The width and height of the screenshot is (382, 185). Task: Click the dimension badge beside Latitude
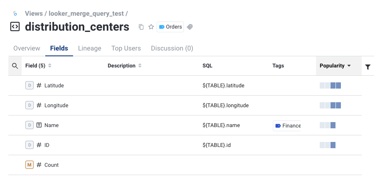click(29, 85)
